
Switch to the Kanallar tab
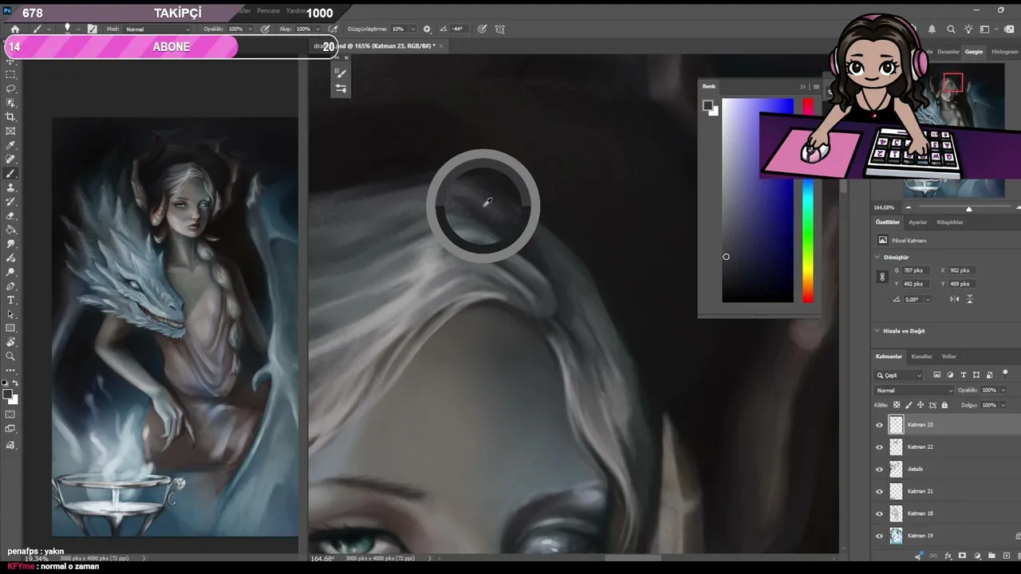(x=922, y=356)
